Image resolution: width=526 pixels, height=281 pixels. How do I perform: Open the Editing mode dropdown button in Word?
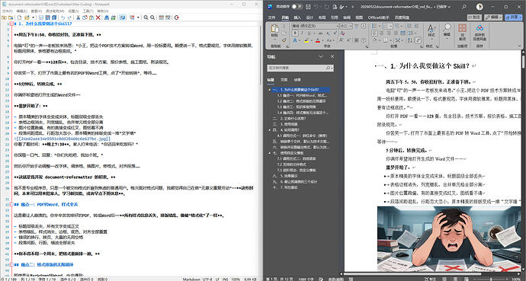(494, 18)
